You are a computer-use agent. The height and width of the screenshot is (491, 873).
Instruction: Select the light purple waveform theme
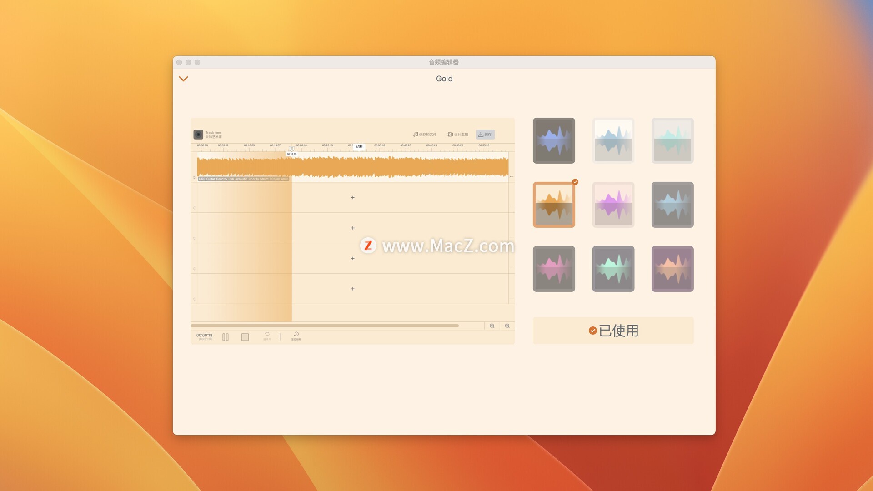pyautogui.click(x=613, y=205)
